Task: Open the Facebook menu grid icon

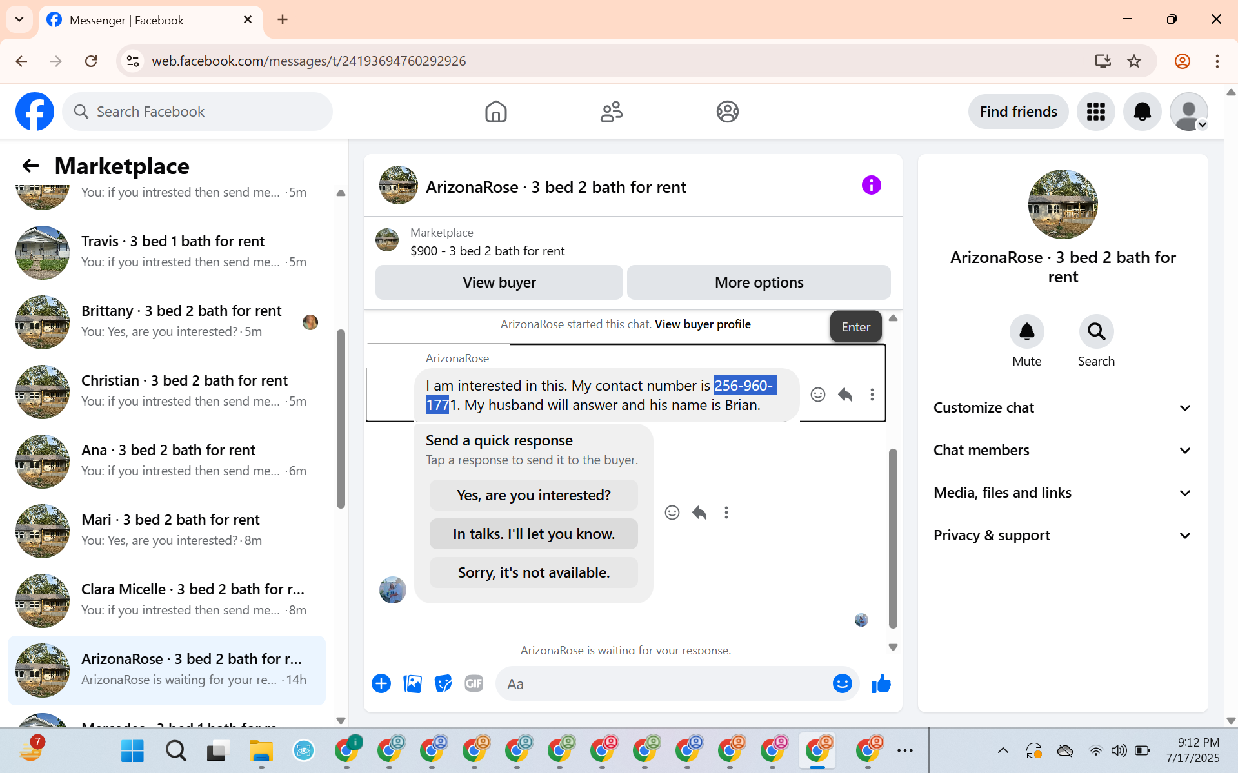Action: pyautogui.click(x=1095, y=112)
